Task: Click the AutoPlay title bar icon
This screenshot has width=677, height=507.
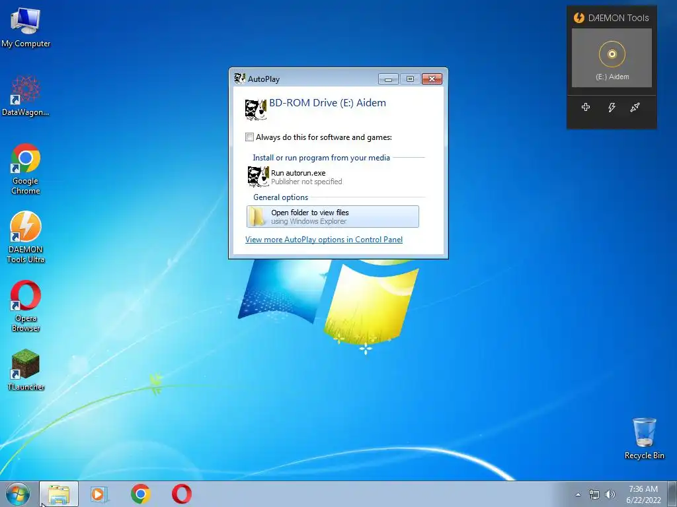Action: coord(239,79)
